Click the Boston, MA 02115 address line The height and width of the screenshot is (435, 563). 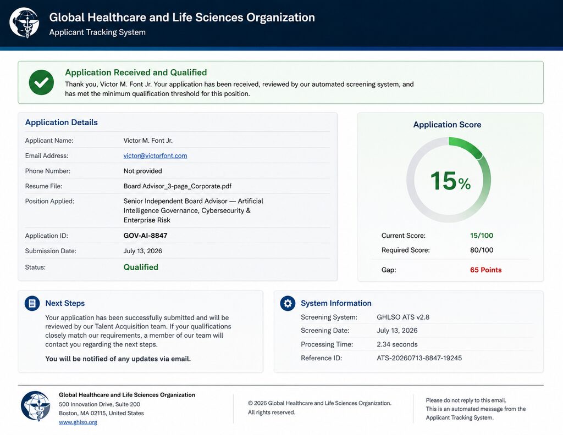coord(101,413)
